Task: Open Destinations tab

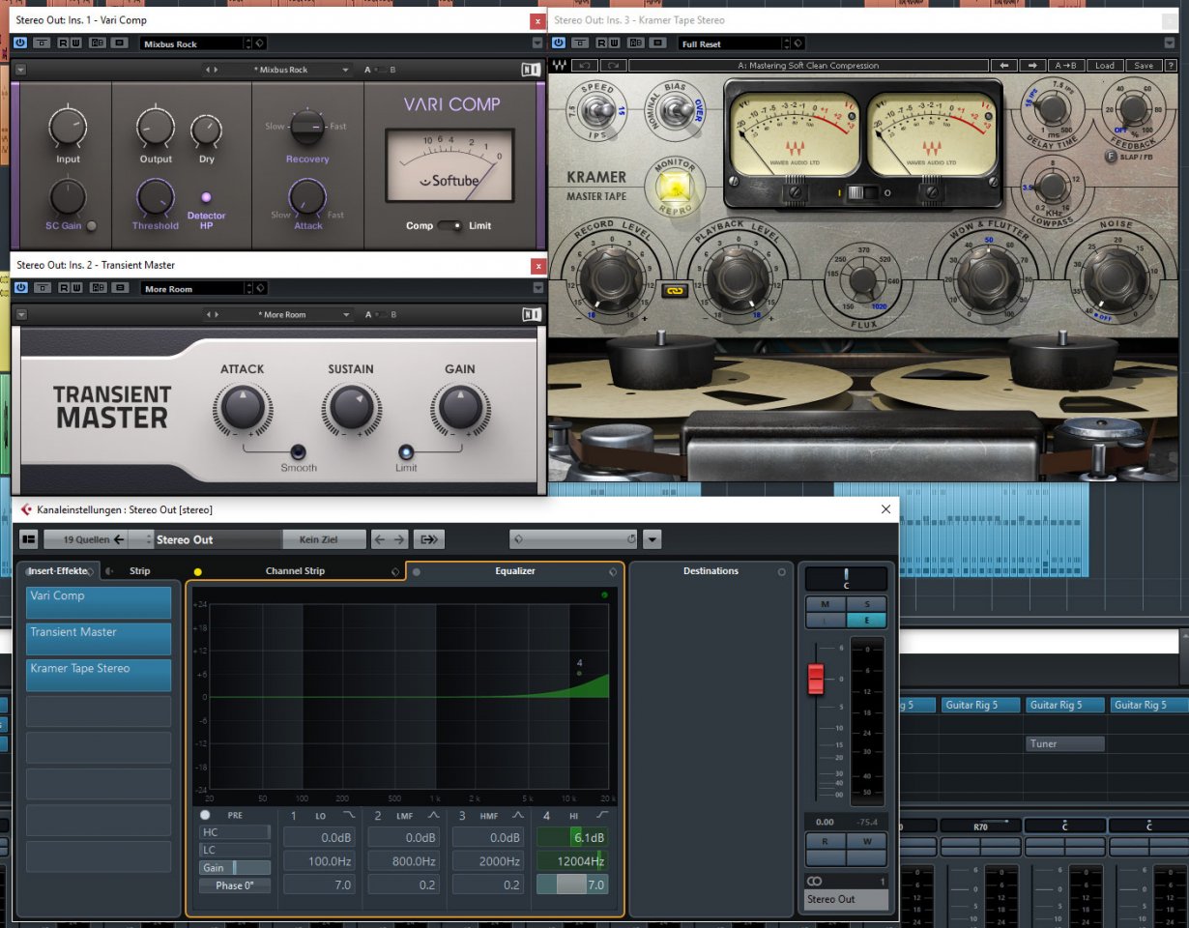Action: (x=710, y=571)
